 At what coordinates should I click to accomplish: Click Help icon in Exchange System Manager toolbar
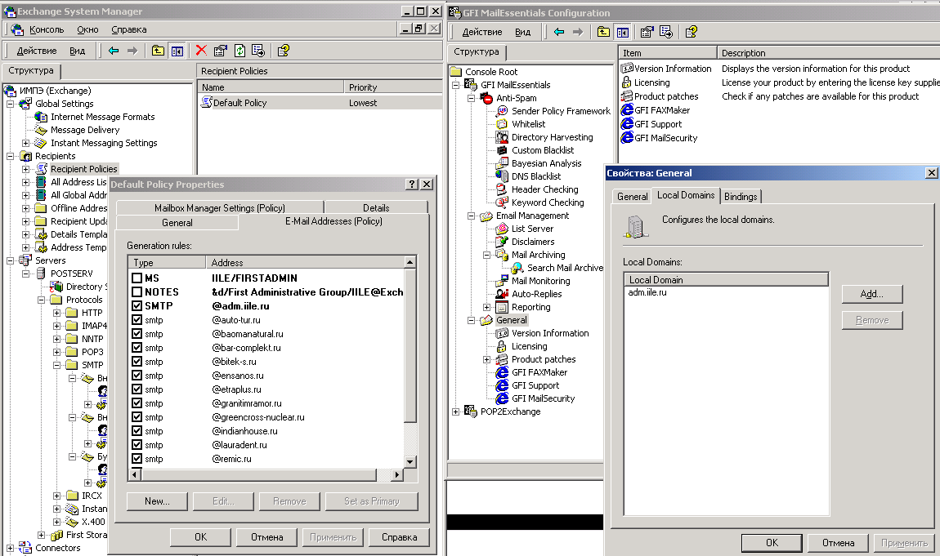tap(284, 51)
